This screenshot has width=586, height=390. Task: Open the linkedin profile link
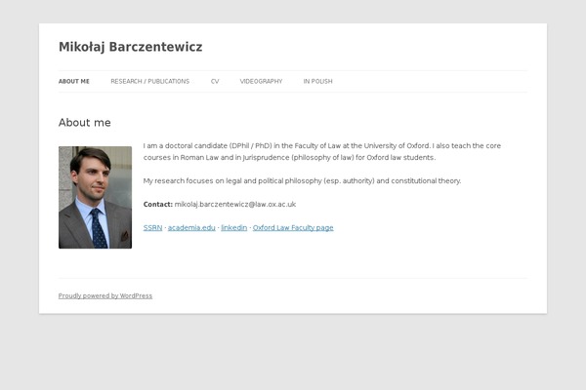pyautogui.click(x=233, y=228)
